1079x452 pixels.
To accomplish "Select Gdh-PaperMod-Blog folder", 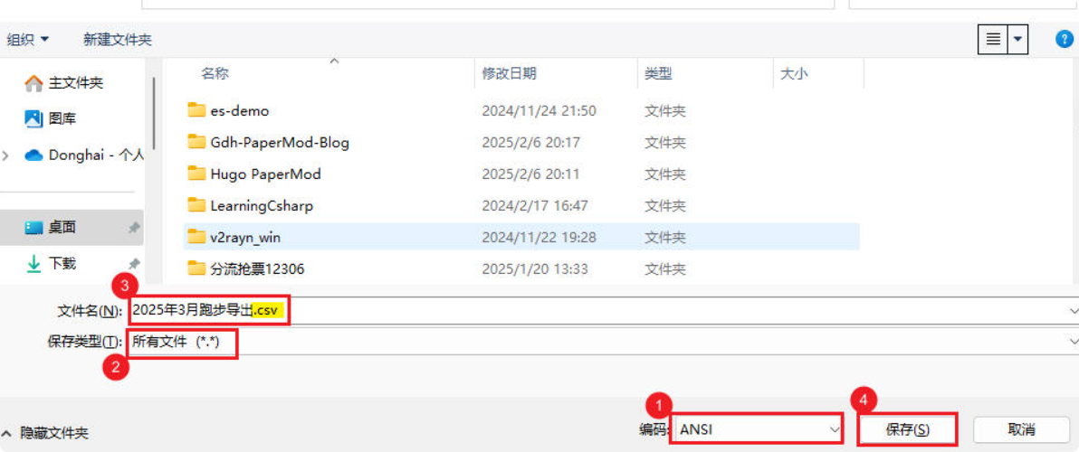I will pyautogui.click(x=280, y=142).
